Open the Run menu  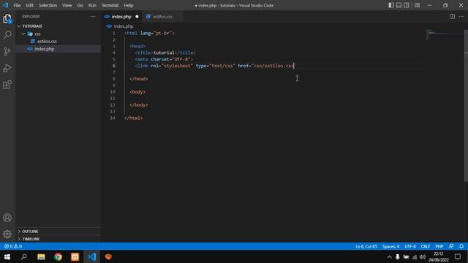click(92, 5)
